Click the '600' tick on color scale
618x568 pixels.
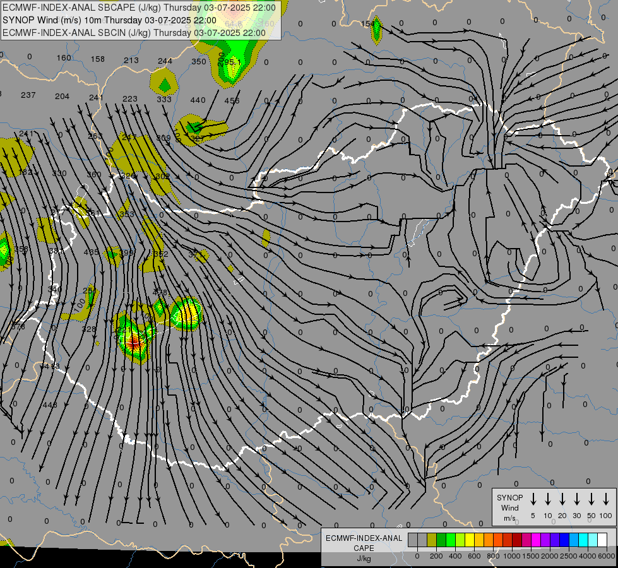474,556
